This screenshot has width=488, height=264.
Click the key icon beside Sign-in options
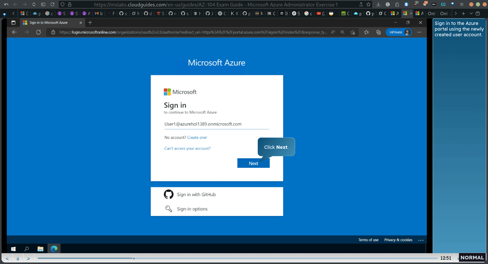169,209
